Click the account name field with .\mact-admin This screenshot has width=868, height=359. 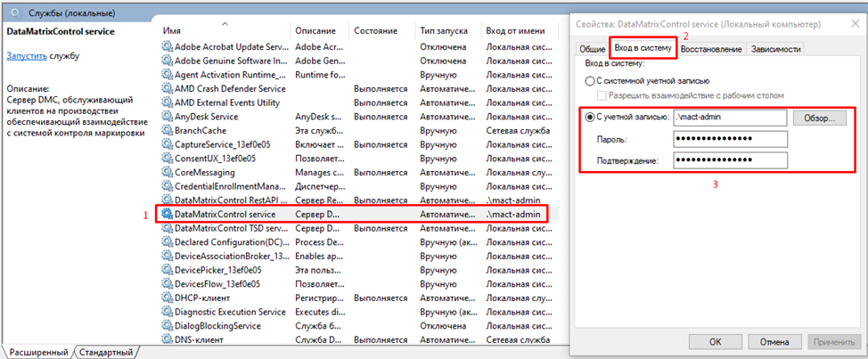tap(730, 118)
